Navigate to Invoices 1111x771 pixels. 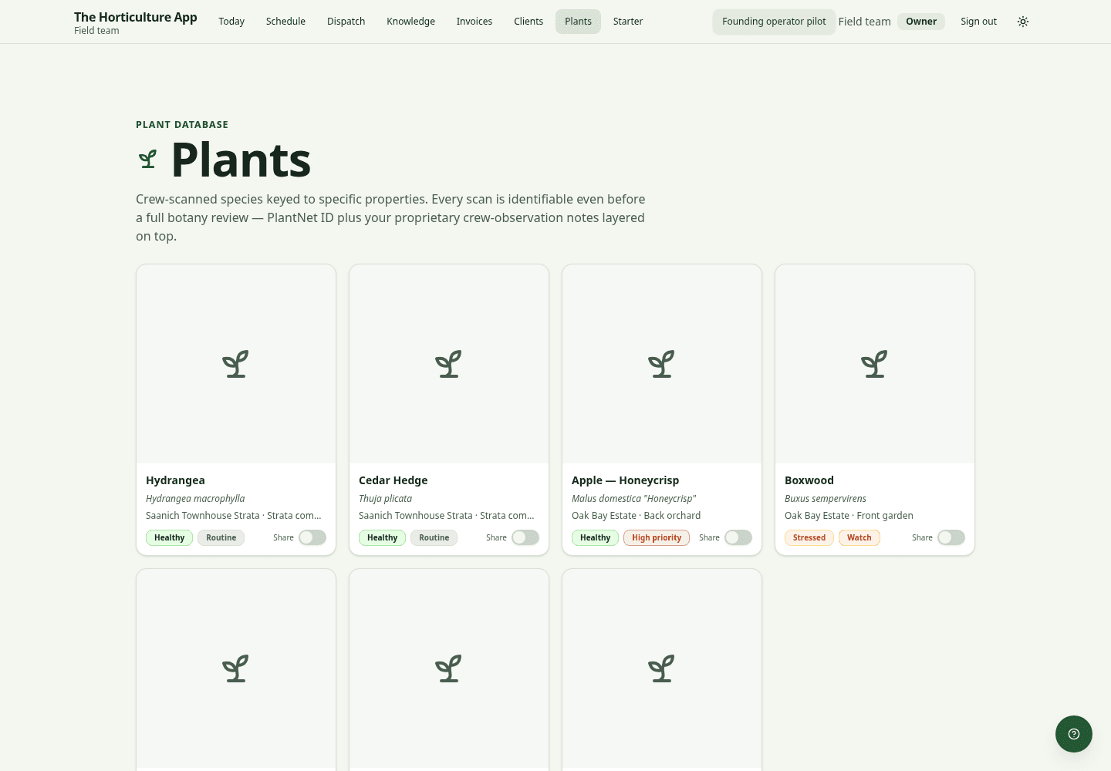click(x=474, y=22)
